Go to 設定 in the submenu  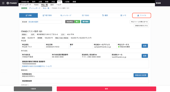tap(52, 5)
